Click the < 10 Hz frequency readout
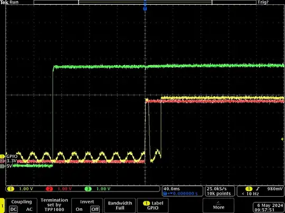 (x=250, y=194)
